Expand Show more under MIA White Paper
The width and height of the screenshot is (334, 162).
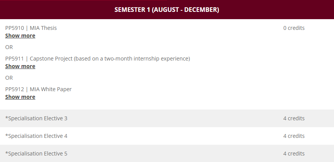click(20, 97)
